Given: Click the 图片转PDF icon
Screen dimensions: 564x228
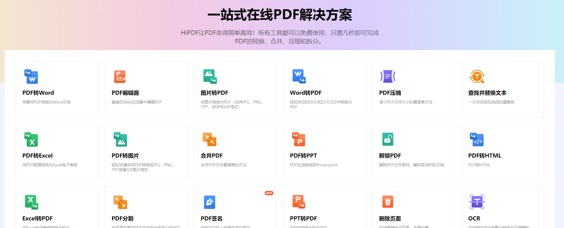Looking at the screenshot, I should click(210, 77).
